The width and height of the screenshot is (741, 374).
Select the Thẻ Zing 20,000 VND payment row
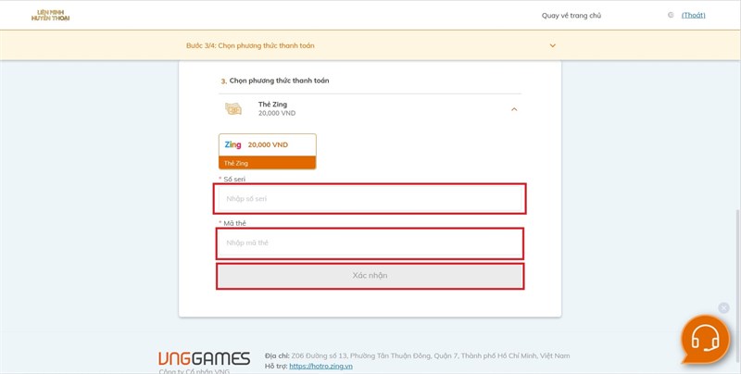coord(370,109)
